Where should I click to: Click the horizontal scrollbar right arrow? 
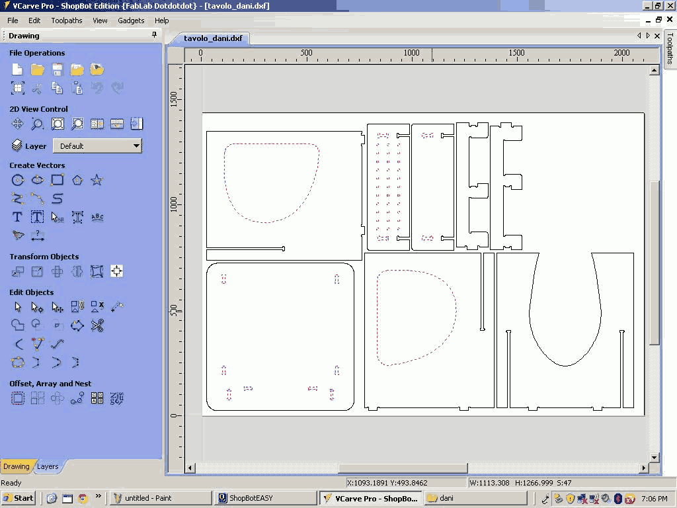pos(644,468)
